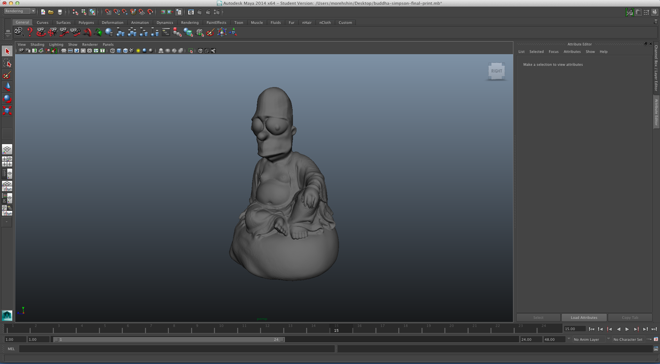Switch to the PaintEffects shelf tab
This screenshot has height=364, width=660.
coord(216,23)
